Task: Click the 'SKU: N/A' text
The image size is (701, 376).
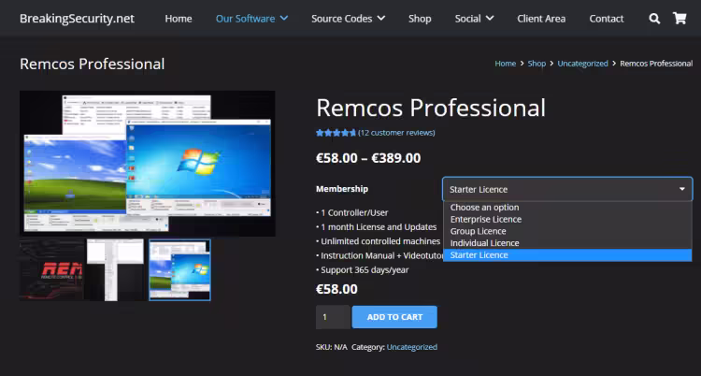Action: click(332, 347)
